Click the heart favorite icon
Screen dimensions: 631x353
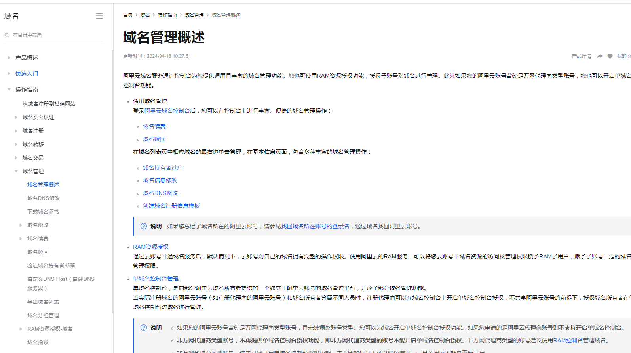coord(610,56)
